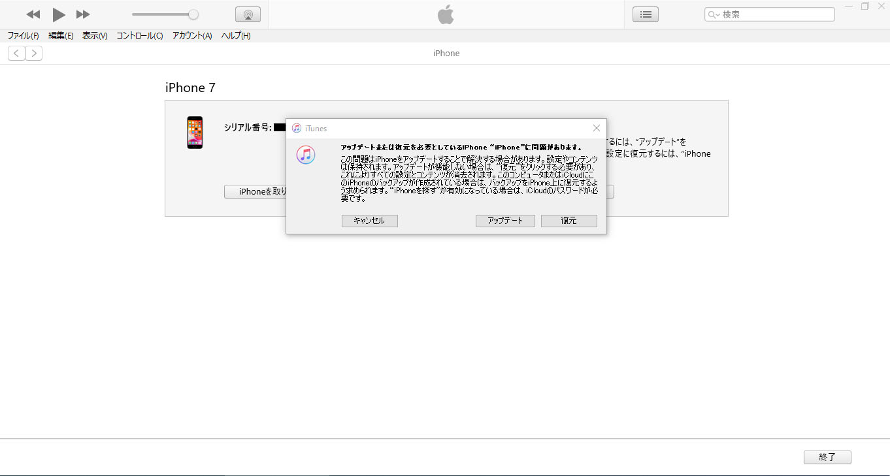Open the search magnifier dropdown
This screenshot has height=476, width=890.
(x=714, y=14)
